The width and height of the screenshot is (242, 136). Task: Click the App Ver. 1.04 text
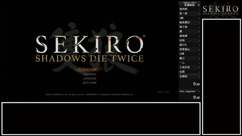163,92
